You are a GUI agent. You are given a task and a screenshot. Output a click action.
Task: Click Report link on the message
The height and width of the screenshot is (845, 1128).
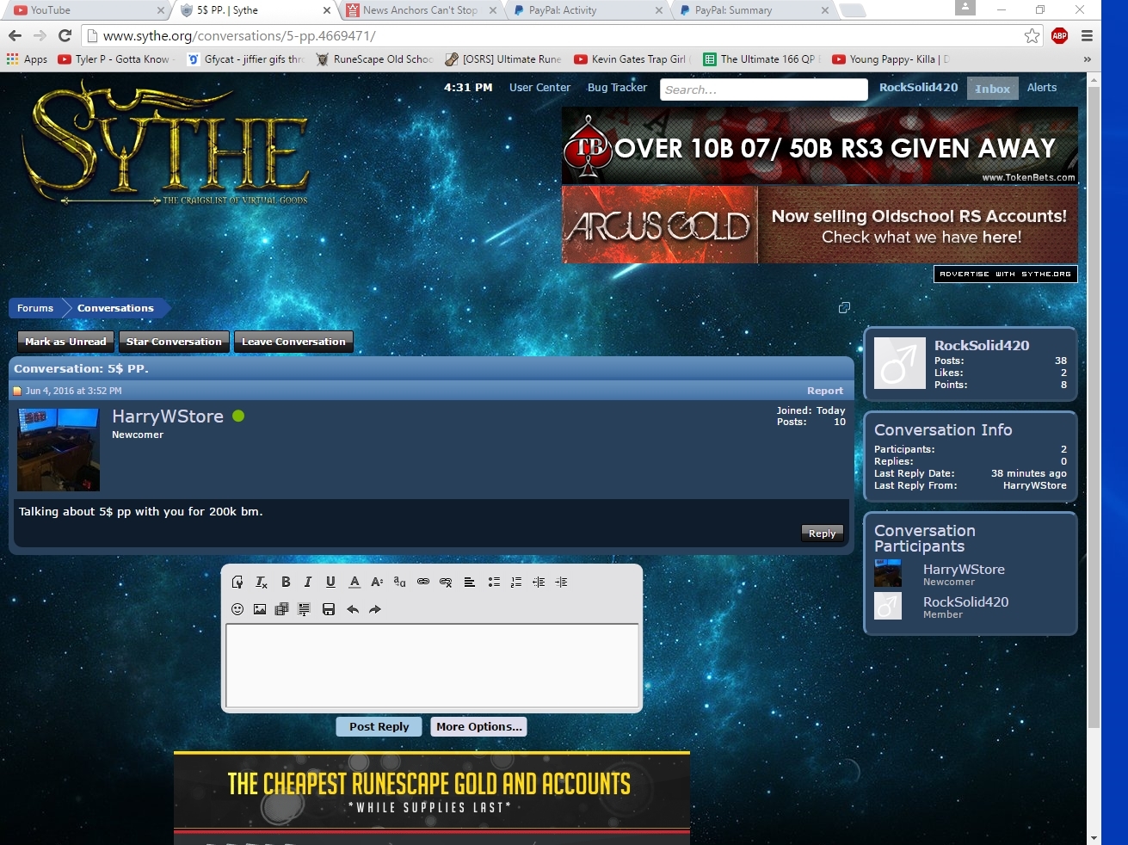(825, 391)
